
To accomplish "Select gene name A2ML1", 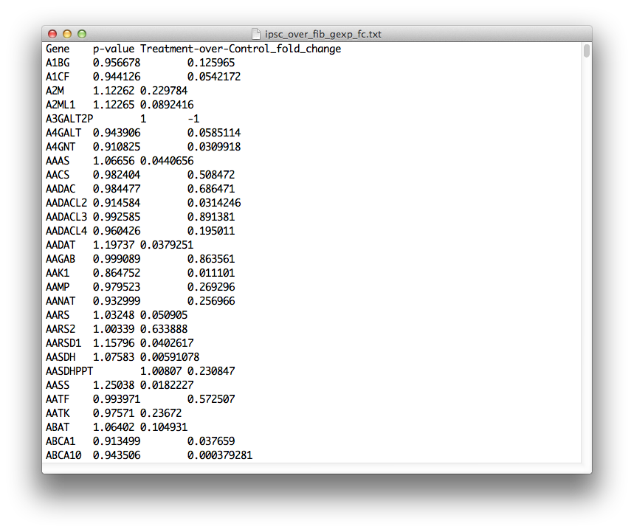I will pyautogui.click(x=61, y=105).
